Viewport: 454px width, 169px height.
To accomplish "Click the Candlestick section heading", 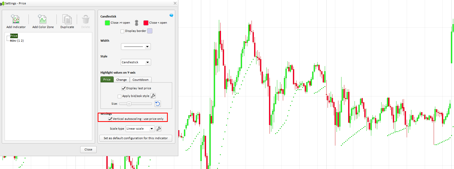I will (x=108, y=16).
